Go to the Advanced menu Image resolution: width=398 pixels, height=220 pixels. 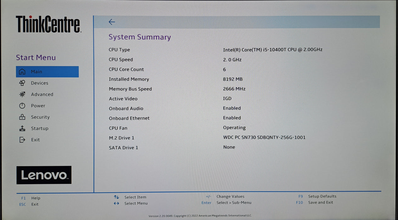tap(42, 94)
